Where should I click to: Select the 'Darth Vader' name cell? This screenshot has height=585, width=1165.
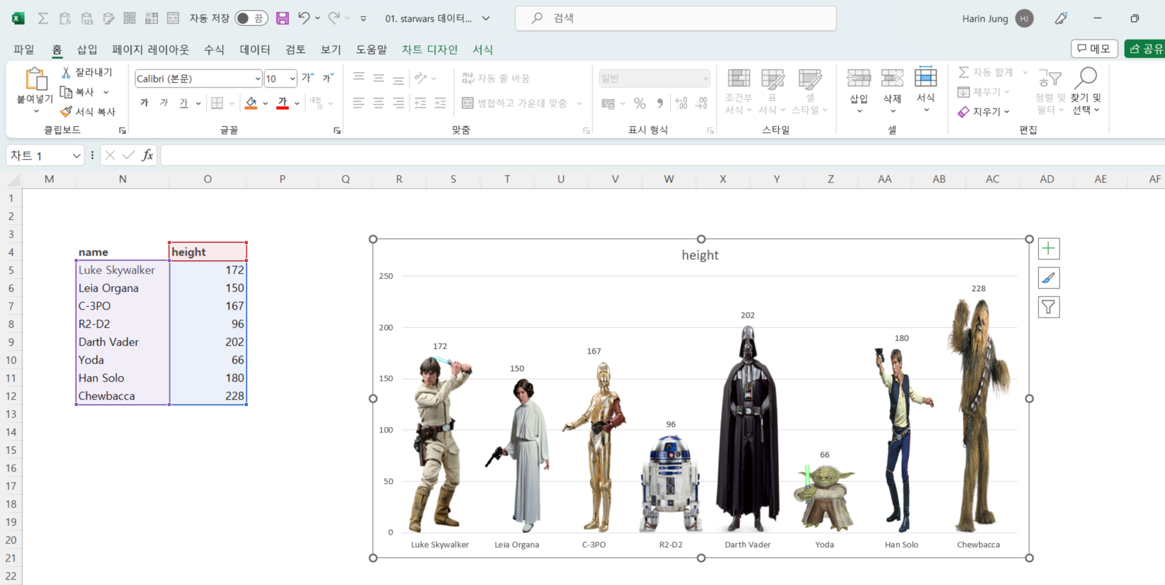[x=122, y=342]
